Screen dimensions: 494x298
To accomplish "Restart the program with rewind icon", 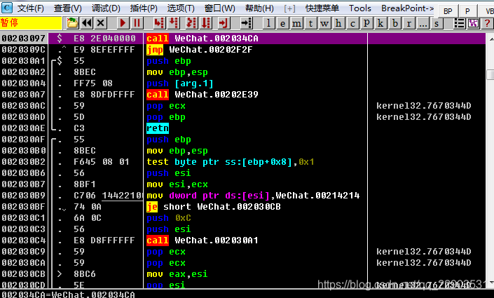I will 87,23.
